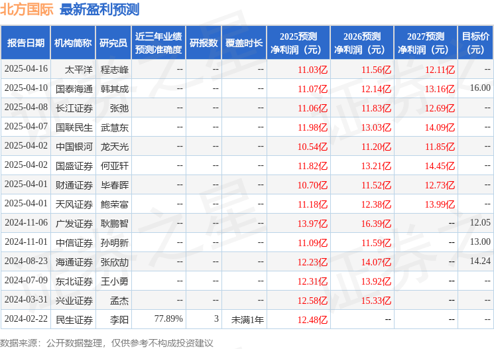Click institution 国盛证券 cell
The image size is (494, 349).
[x=74, y=166]
